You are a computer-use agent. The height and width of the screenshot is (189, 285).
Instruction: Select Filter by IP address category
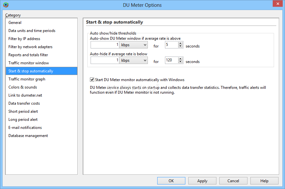41,39
